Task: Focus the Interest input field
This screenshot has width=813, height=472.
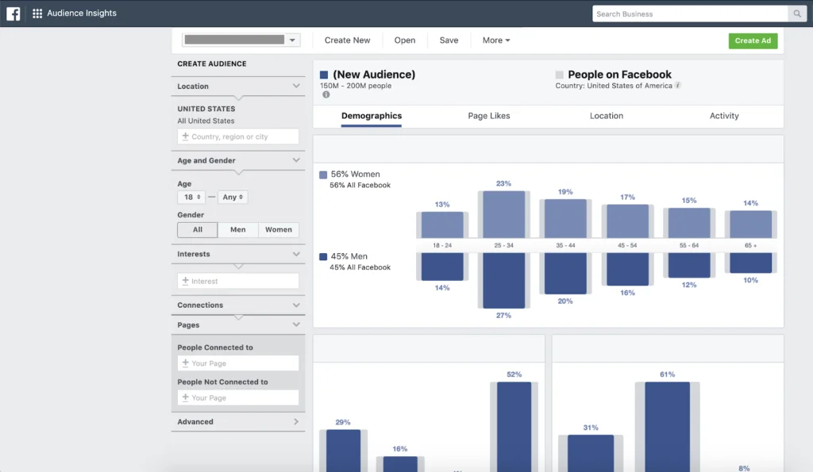Action: point(238,281)
